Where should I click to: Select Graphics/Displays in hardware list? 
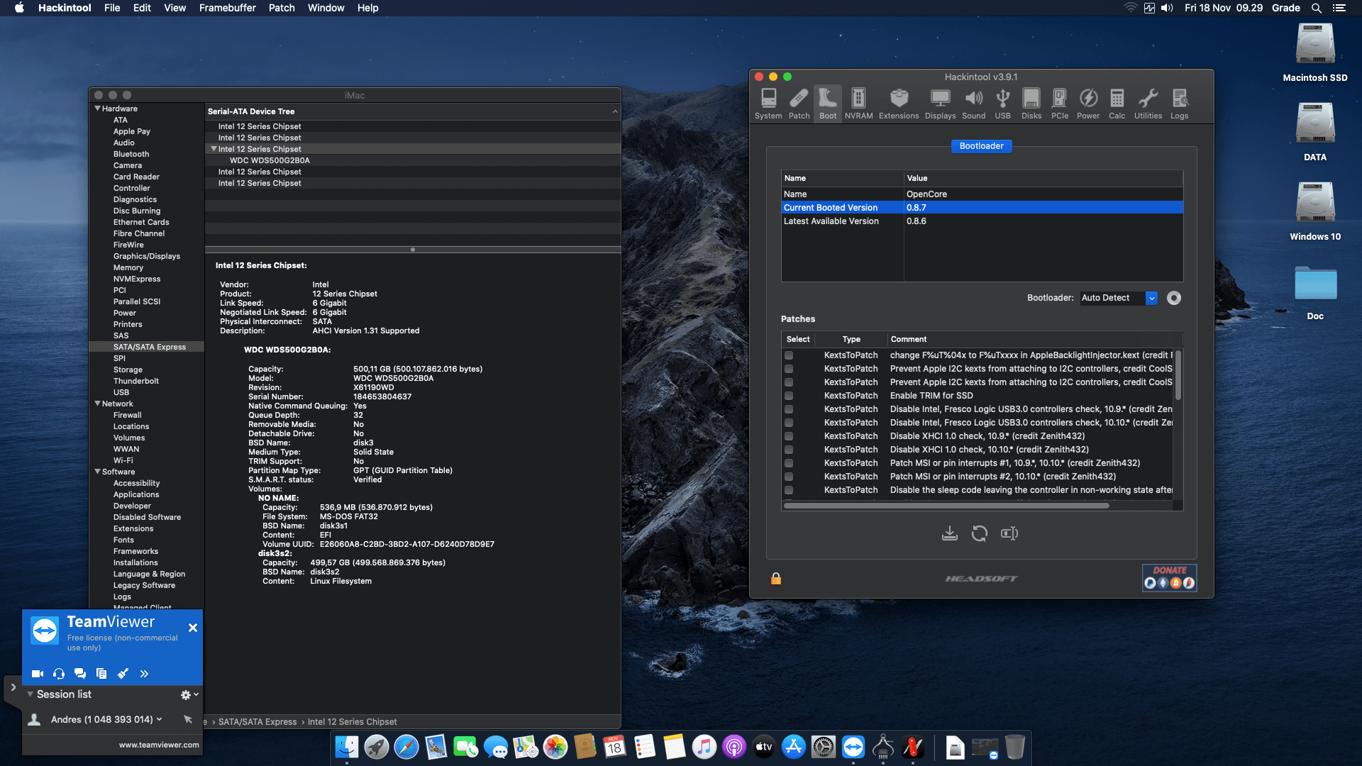pyautogui.click(x=147, y=256)
